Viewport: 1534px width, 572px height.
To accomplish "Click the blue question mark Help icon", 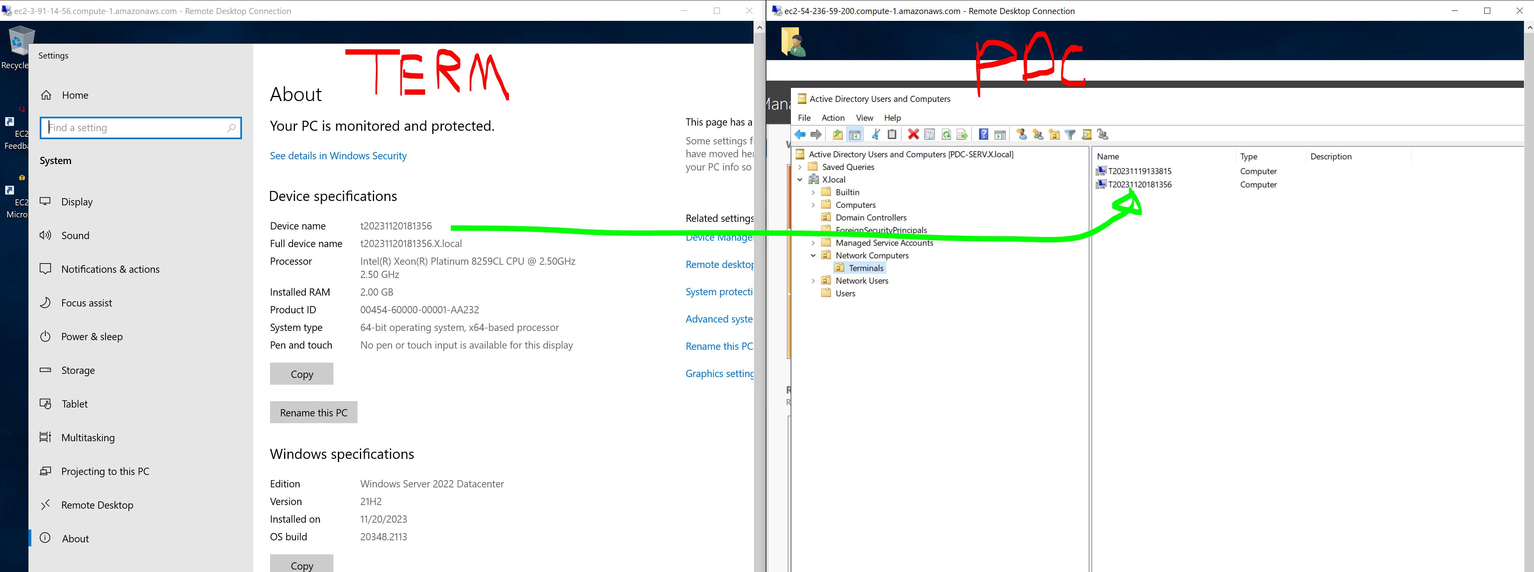I will tap(984, 134).
